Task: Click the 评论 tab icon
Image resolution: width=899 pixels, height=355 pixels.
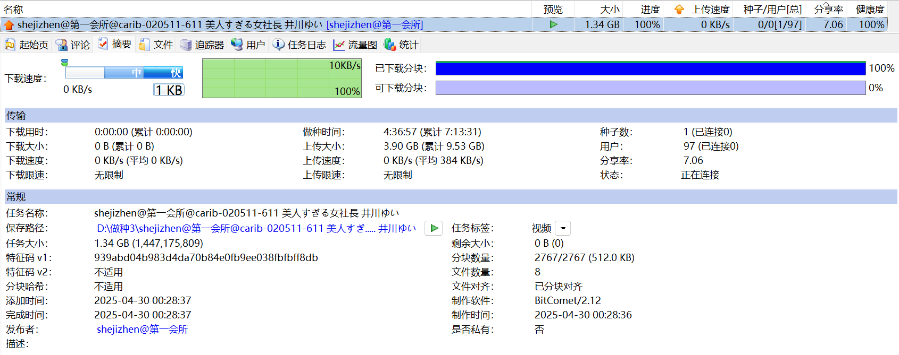Action: tap(62, 45)
